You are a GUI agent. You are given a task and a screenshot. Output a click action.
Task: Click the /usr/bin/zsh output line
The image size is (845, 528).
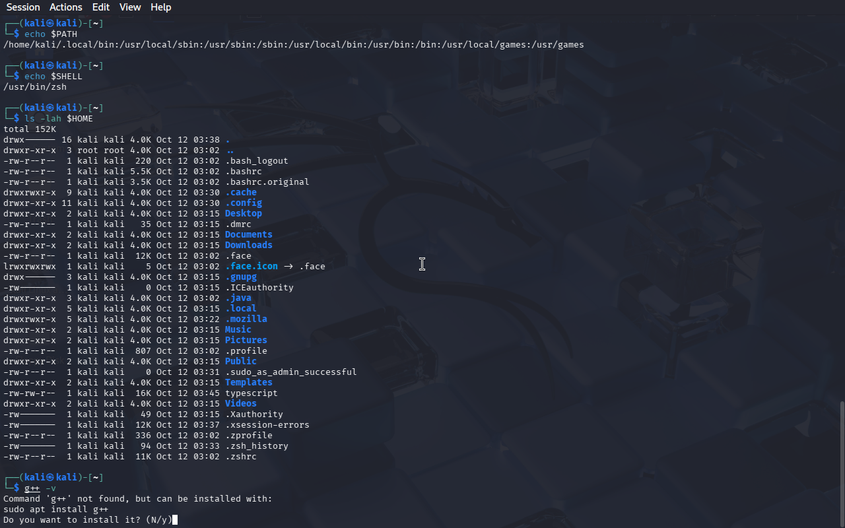click(35, 87)
